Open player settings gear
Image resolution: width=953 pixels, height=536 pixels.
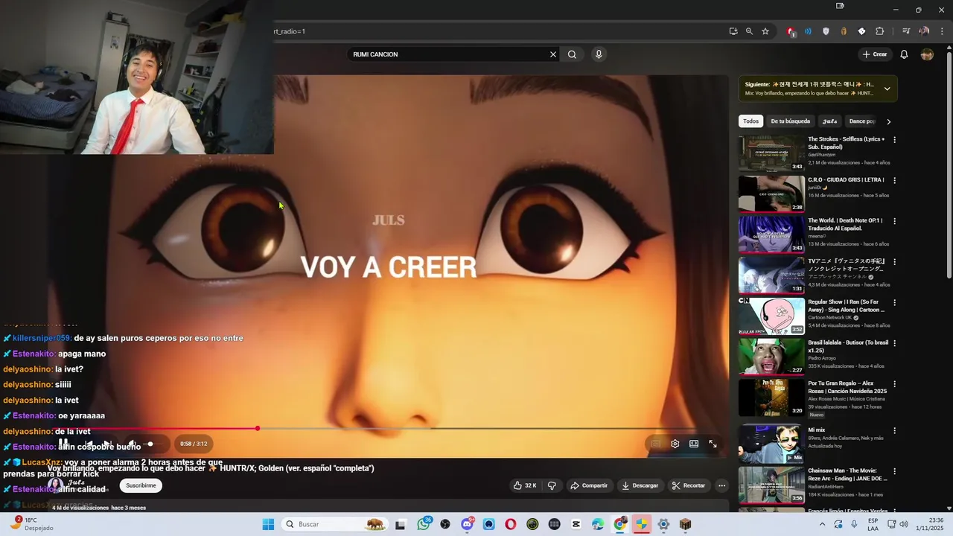click(675, 444)
